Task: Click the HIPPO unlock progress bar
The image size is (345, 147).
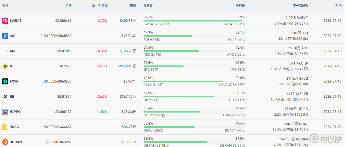Action: coord(194,112)
